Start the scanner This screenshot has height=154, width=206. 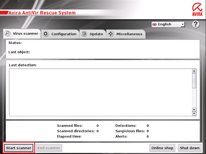click(x=19, y=148)
